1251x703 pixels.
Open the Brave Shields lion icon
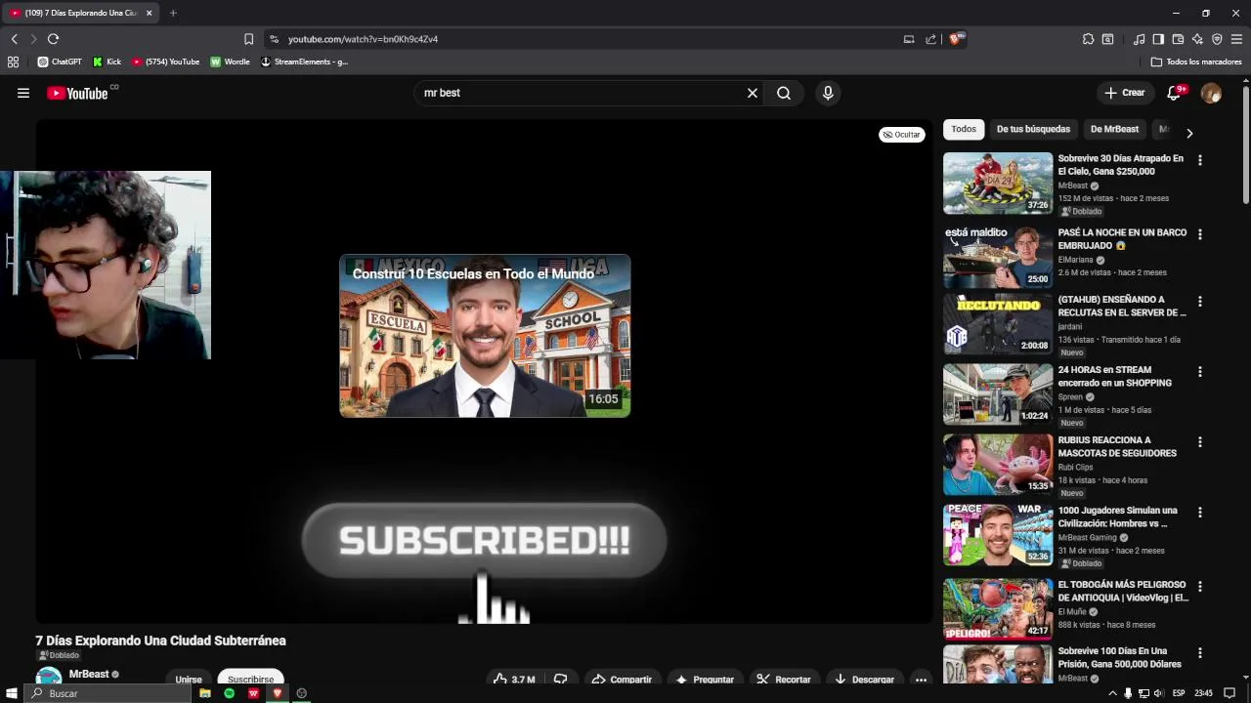[957, 39]
